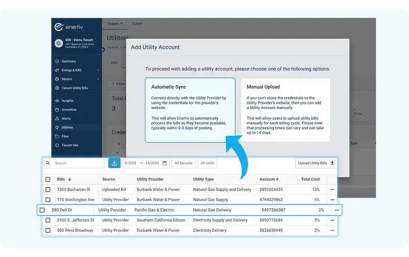409x257 pixels.
Task: Check the 1200 Buchanan St checkbox
Action: [48, 189]
